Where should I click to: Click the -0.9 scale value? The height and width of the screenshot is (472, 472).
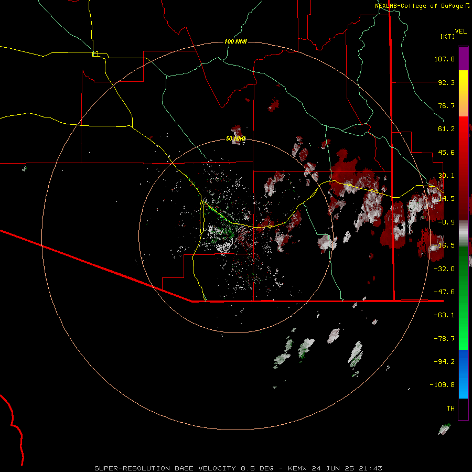[x=446, y=222]
